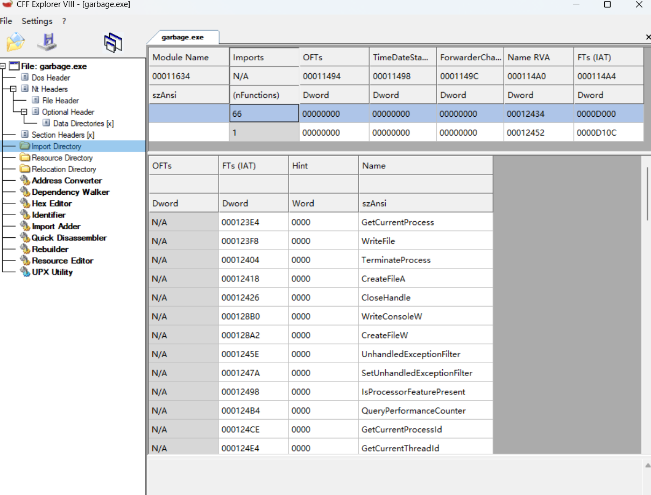Click the Rebuilder tool icon
The image size is (651, 495).
click(x=25, y=249)
